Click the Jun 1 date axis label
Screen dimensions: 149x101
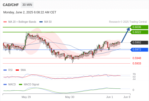click(110, 97)
